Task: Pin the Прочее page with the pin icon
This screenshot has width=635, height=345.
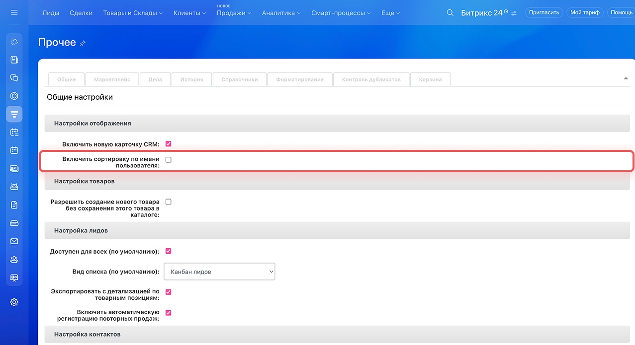Action: (x=83, y=43)
